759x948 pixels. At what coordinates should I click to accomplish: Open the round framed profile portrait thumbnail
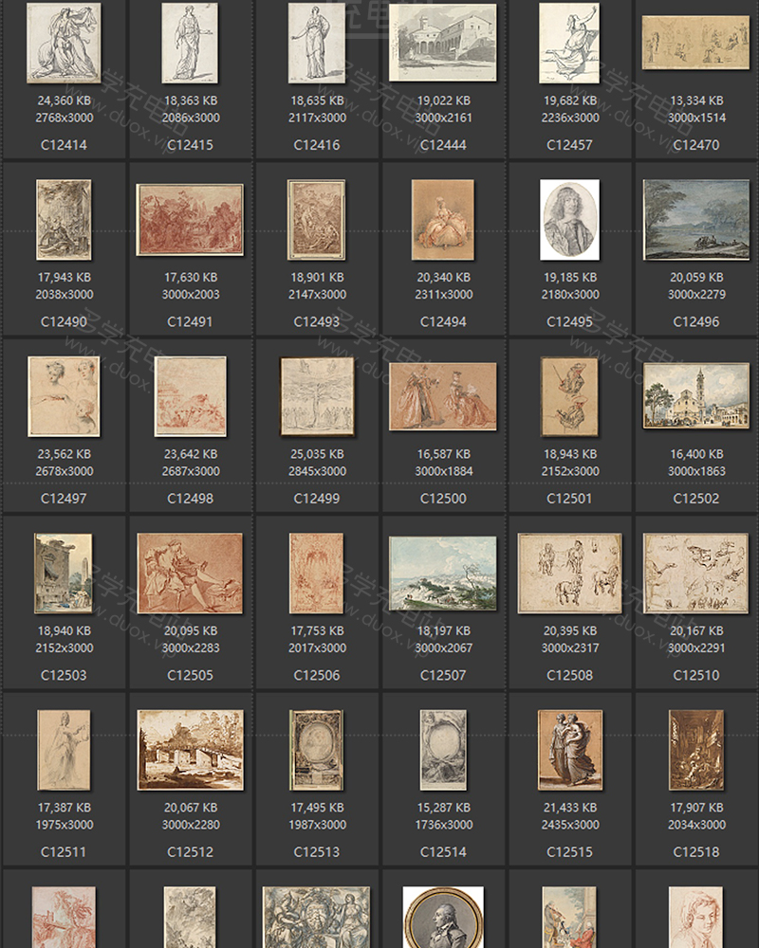443,918
